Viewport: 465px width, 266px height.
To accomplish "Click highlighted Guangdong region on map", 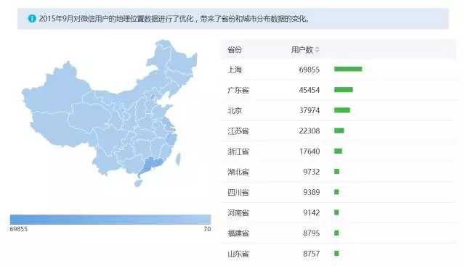I will 151,166.
